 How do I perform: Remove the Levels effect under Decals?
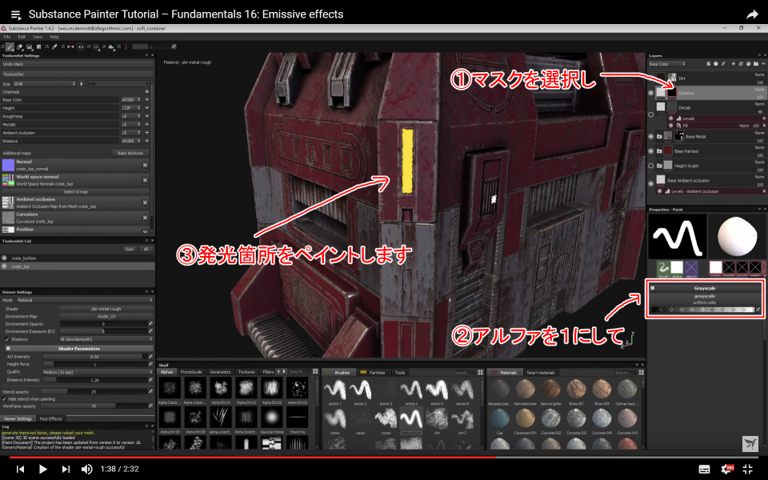tap(763, 118)
